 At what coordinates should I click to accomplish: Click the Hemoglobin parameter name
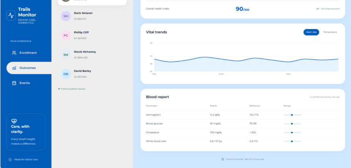(153, 115)
